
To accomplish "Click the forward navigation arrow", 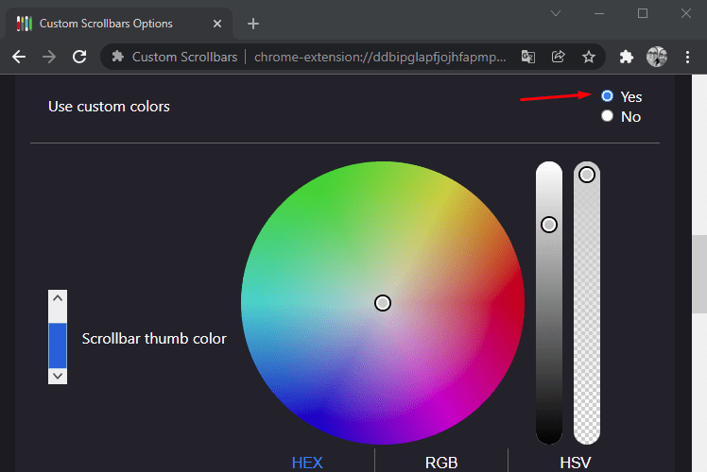I will (49, 57).
